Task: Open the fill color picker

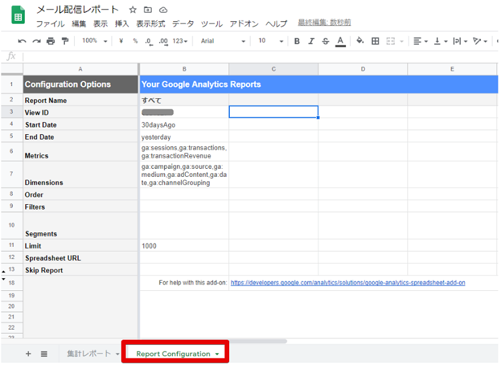Action: [360, 41]
